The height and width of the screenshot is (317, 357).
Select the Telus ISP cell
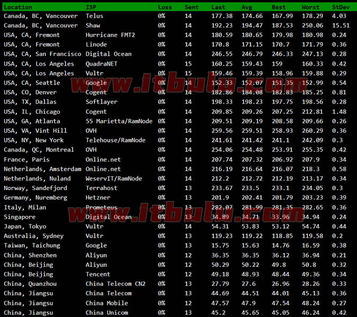[x=94, y=16]
